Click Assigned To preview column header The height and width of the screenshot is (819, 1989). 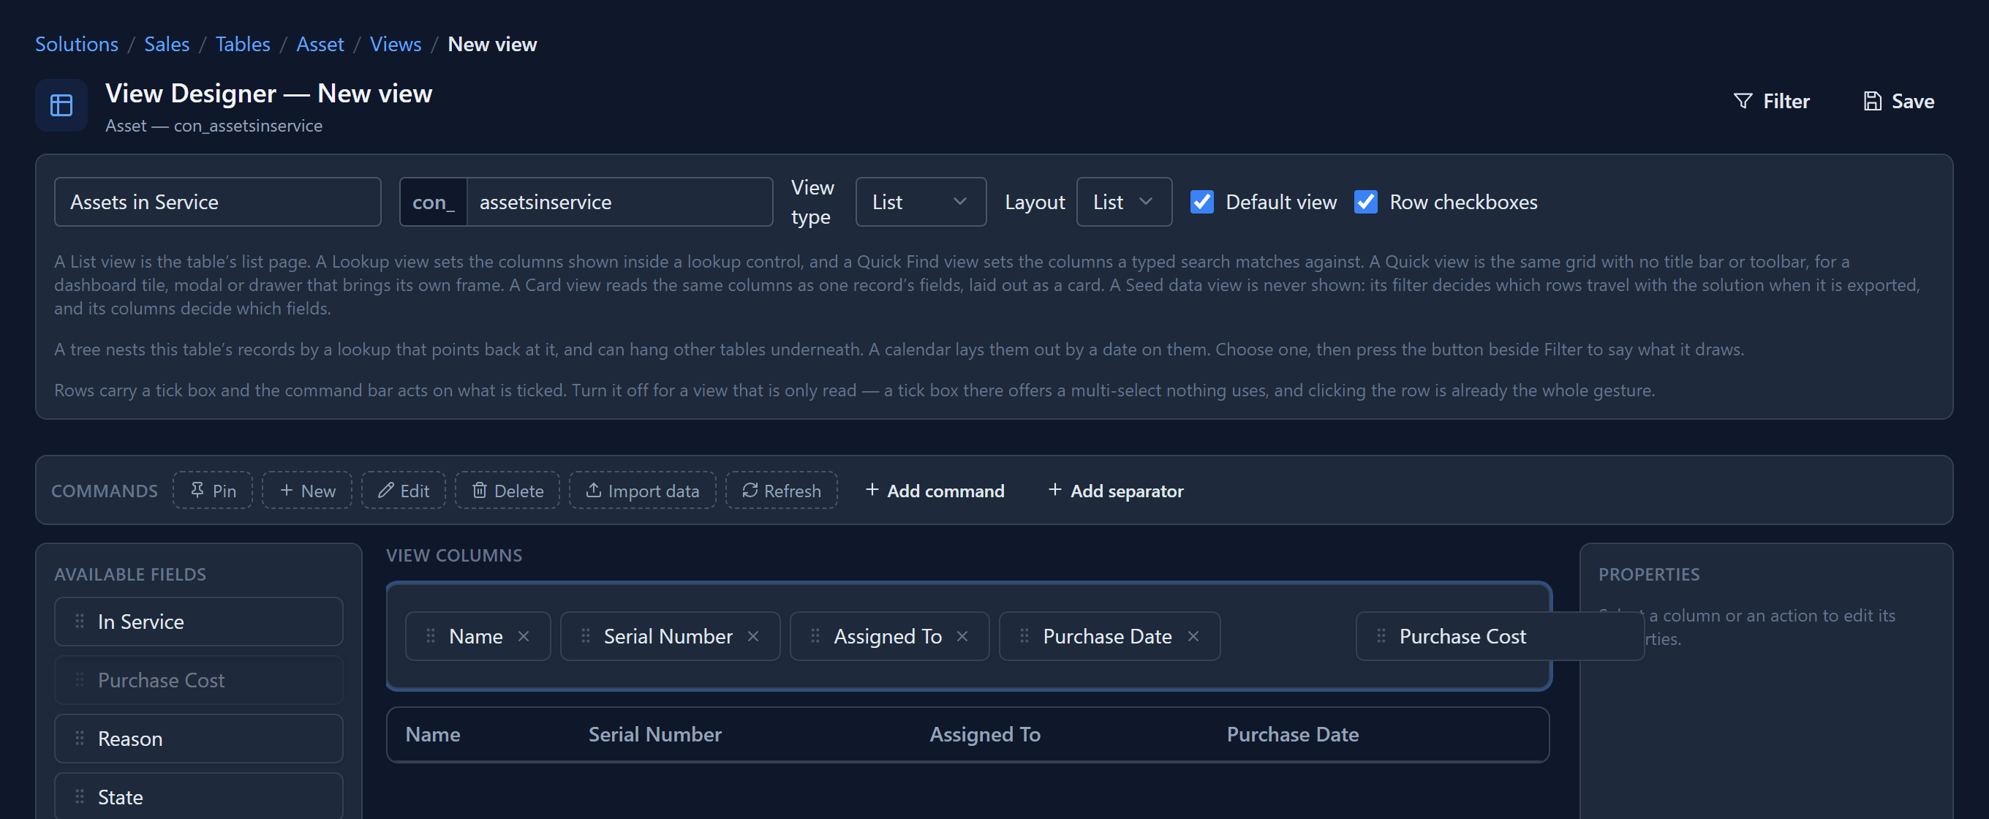point(984,734)
